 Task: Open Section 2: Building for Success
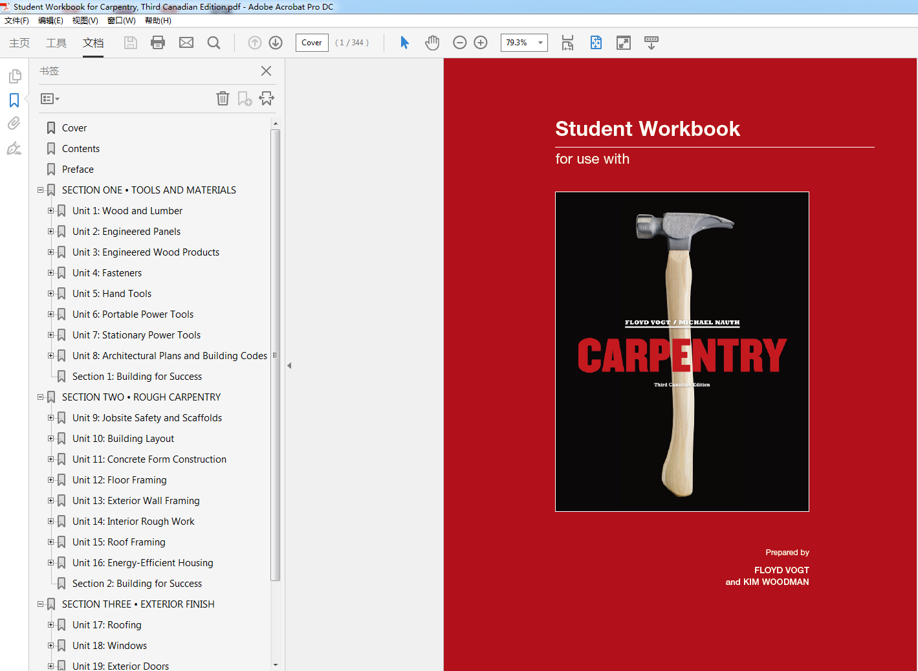click(x=137, y=584)
